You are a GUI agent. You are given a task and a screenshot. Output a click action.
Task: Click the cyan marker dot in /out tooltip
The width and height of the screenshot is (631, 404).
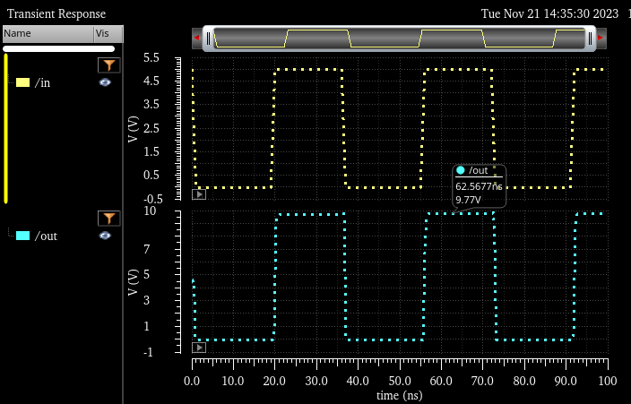pyautogui.click(x=461, y=170)
